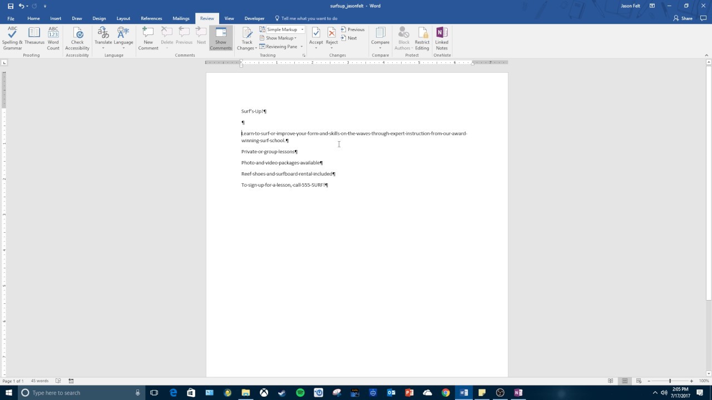712x400 pixels.
Task: Open Word Count tool
Action: pyautogui.click(x=53, y=38)
